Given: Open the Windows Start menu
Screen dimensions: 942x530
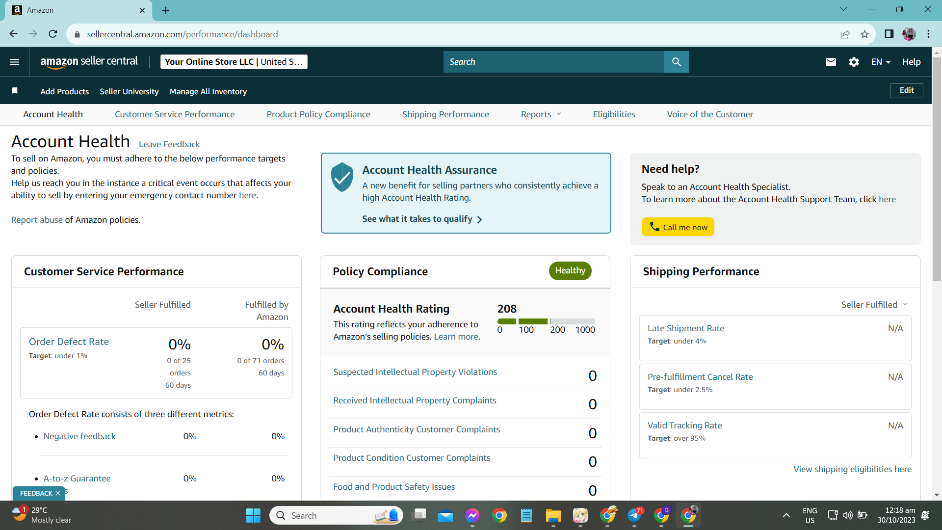Looking at the screenshot, I should click(x=253, y=515).
